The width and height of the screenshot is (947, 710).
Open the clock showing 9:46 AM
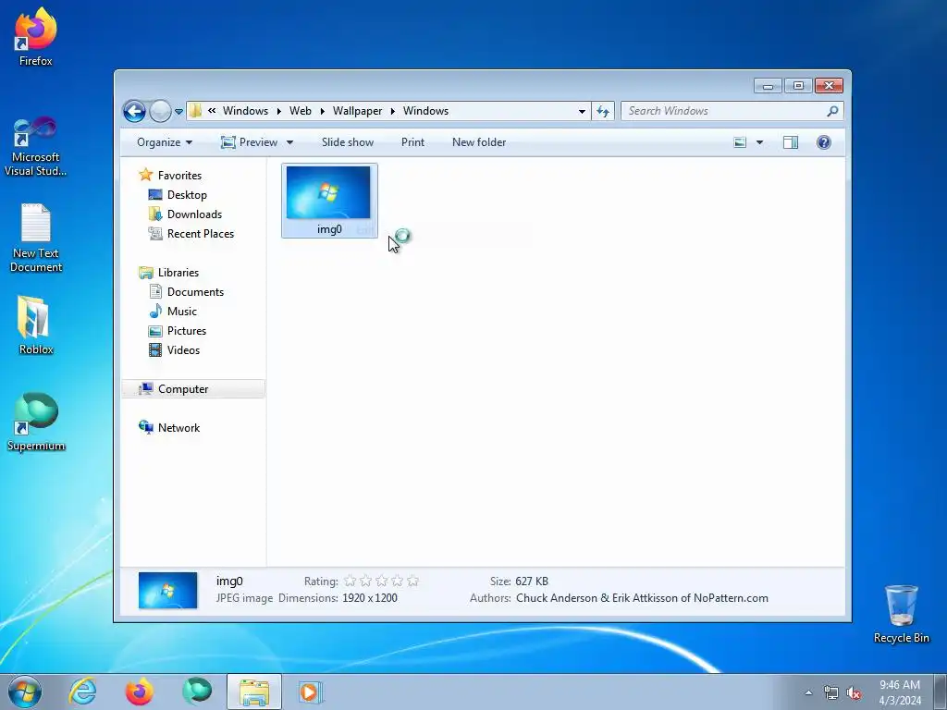click(900, 692)
